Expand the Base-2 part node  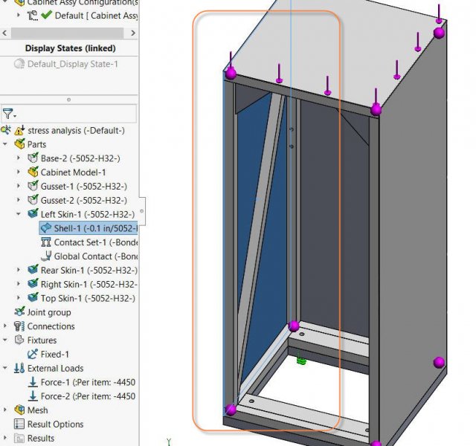tap(19, 158)
